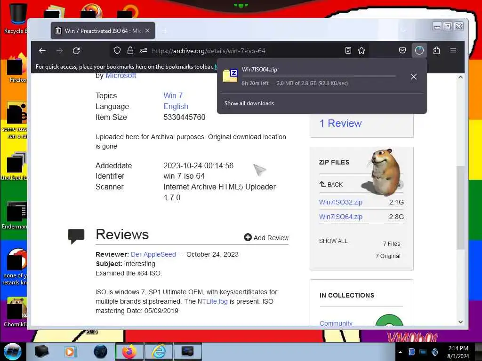This screenshot has width=482, height=361.
Task: Click Show all downloads
Action: click(x=249, y=103)
